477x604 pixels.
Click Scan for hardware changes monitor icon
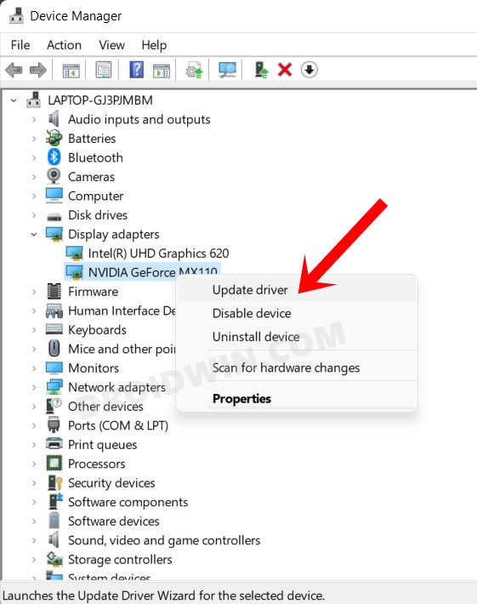(x=228, y=70)
